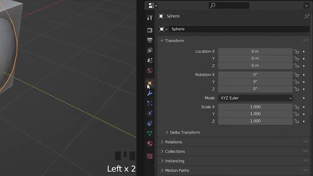
Task: Click the Rotation Z value field
Action: 255,89
